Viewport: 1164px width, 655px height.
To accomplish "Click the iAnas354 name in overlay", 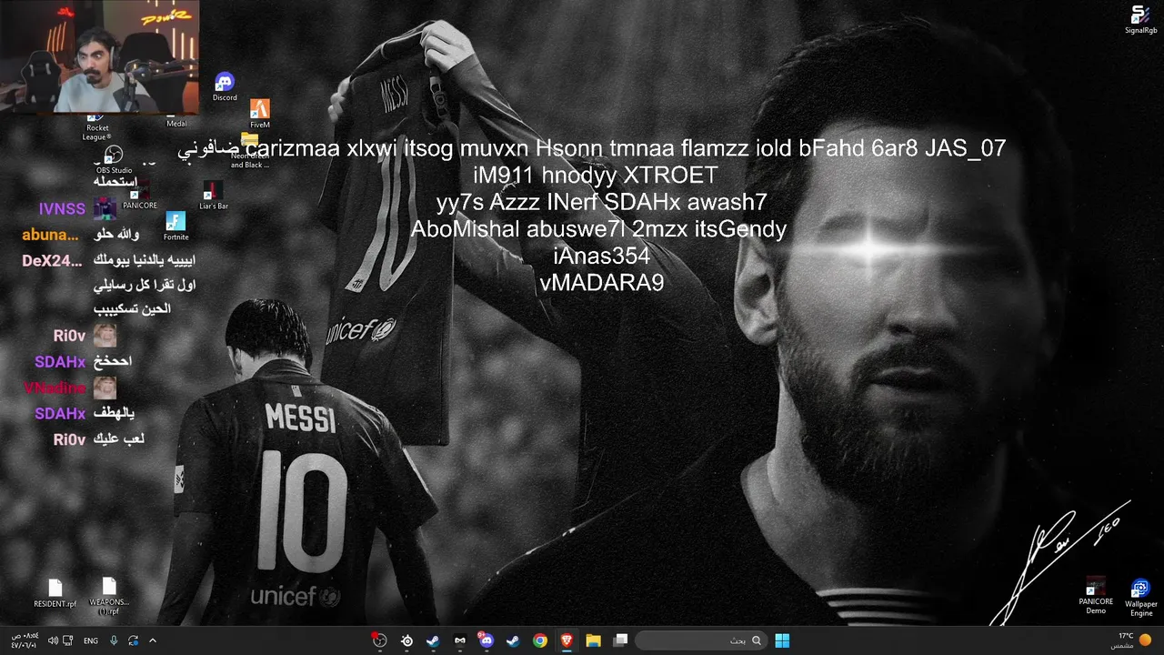I will click(601, 256).
